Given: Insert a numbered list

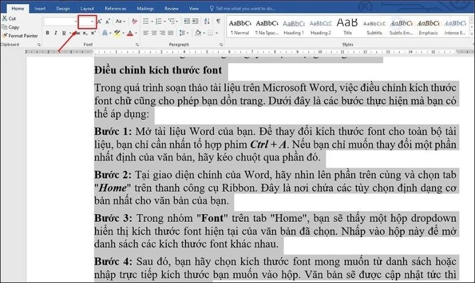Looking at the screenshot, I should click(158, 22).
